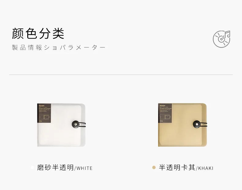Click the horizontal divider line

point(121,75)
